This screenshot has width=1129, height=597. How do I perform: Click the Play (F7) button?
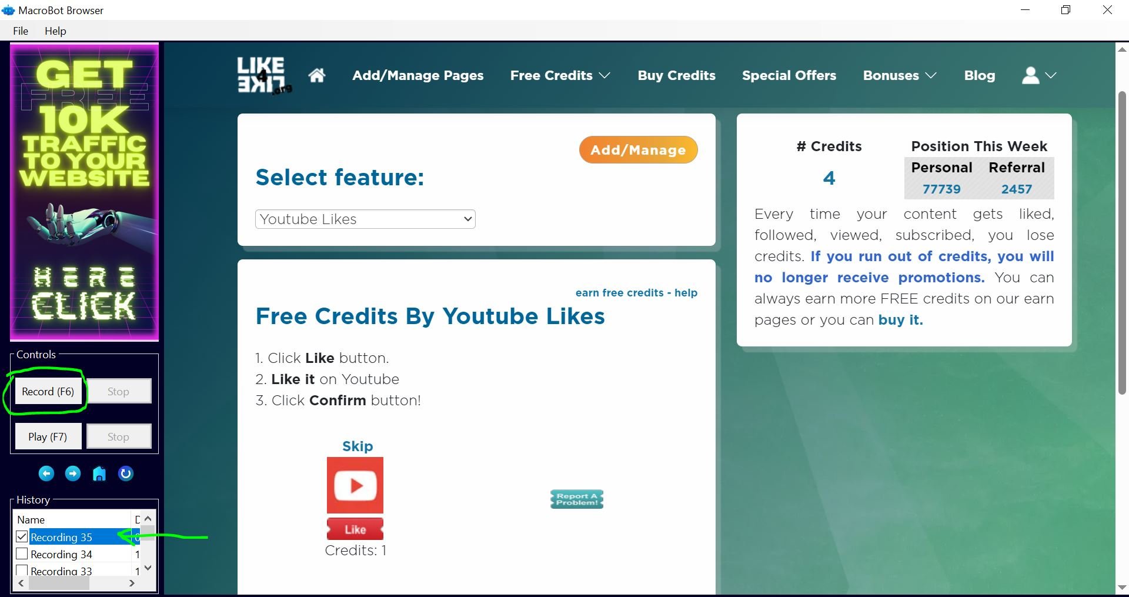coord(48,437)
